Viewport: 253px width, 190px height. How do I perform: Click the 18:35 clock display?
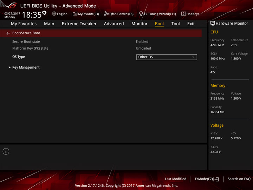click(32, 15)
